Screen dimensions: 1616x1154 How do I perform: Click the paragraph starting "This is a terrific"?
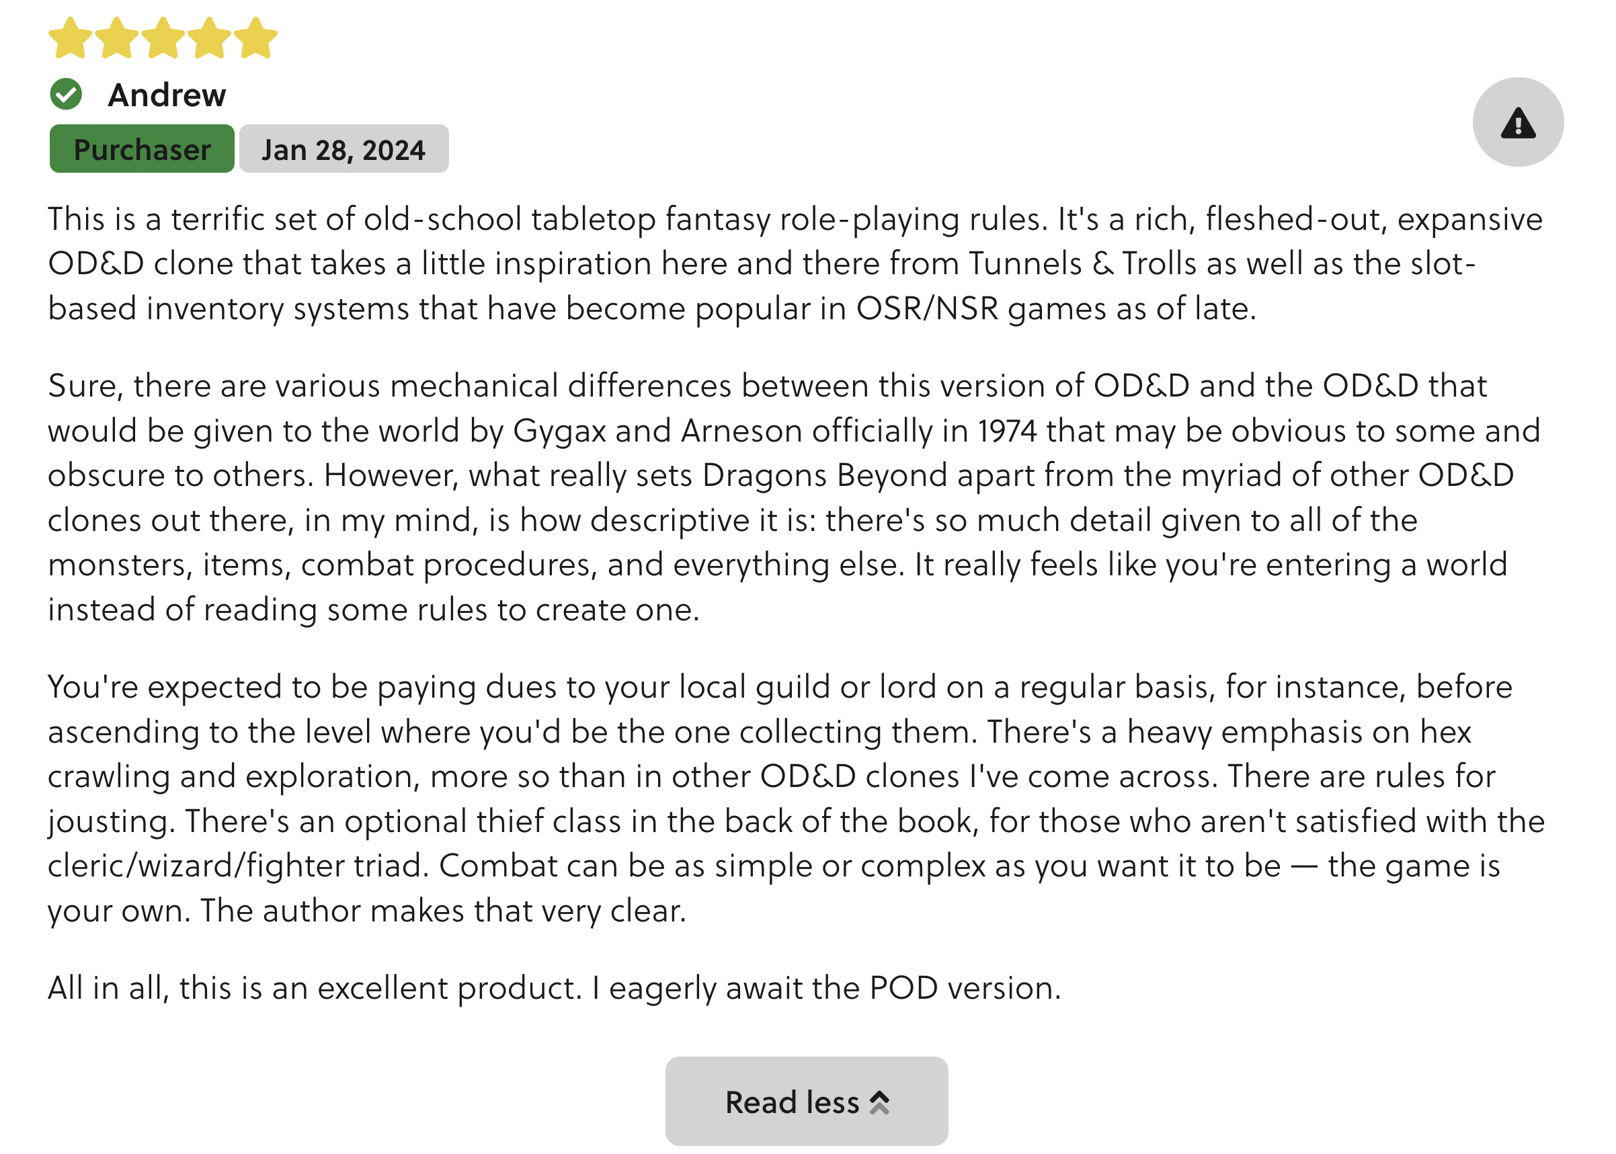[x=795, y=263]
